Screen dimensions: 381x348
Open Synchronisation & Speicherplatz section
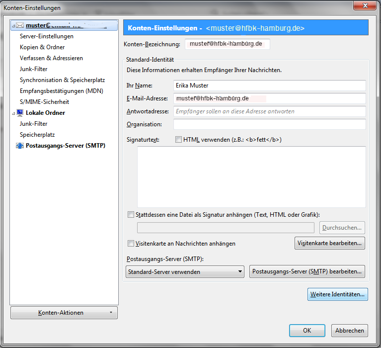62,80
